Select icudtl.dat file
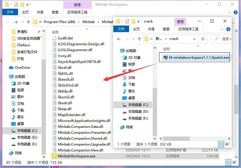This screenshot has height=168, width=241. click(63, 38)
